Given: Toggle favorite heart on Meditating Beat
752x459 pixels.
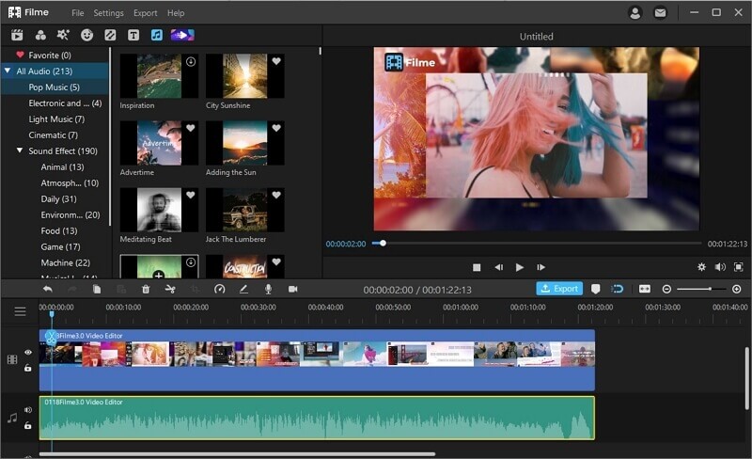Looking at the screenshot, I should click(191, 195).
